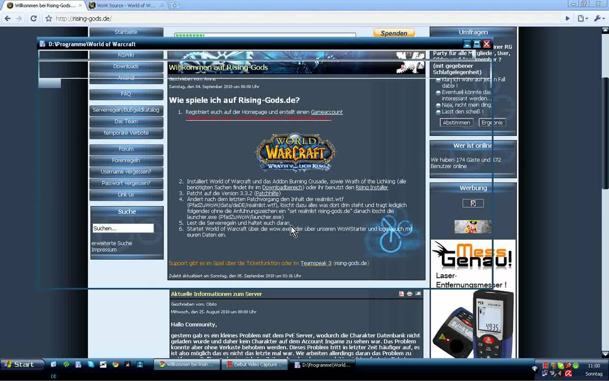This screenshot has height=381, width=609.
Task: Open RGWiki in the site menu
Action: [x=126, y=55]
